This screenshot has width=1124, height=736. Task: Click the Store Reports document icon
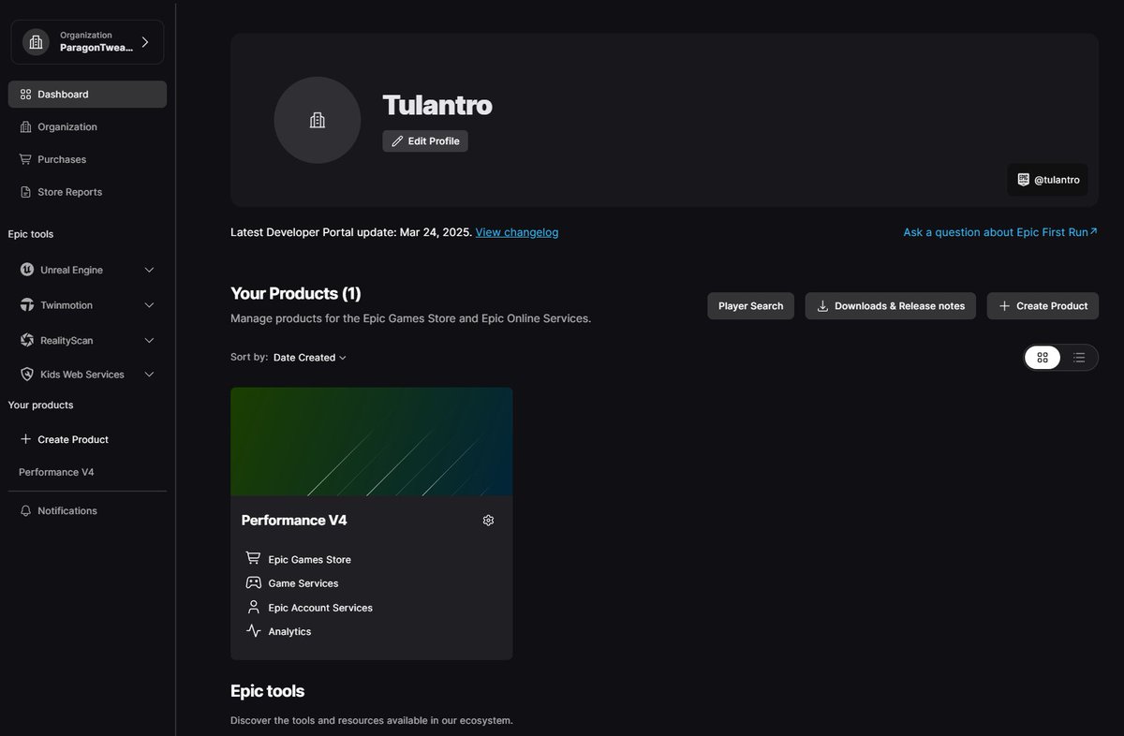[25, 192]
